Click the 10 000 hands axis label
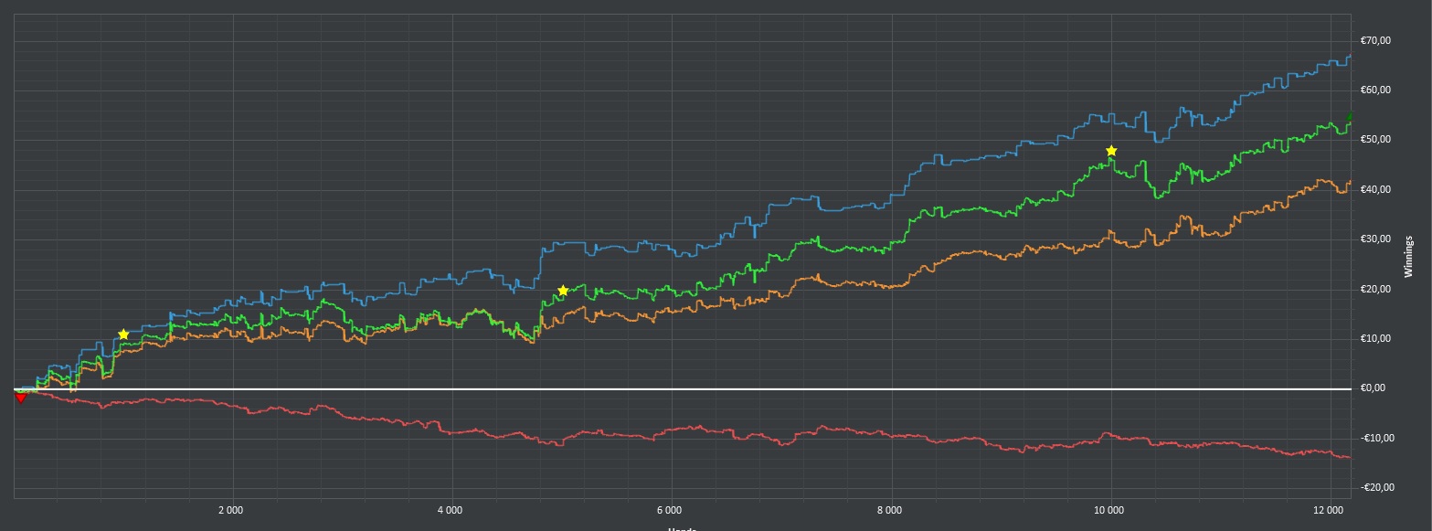Viewport: 1432px width, 531px height. (1109, 509)
